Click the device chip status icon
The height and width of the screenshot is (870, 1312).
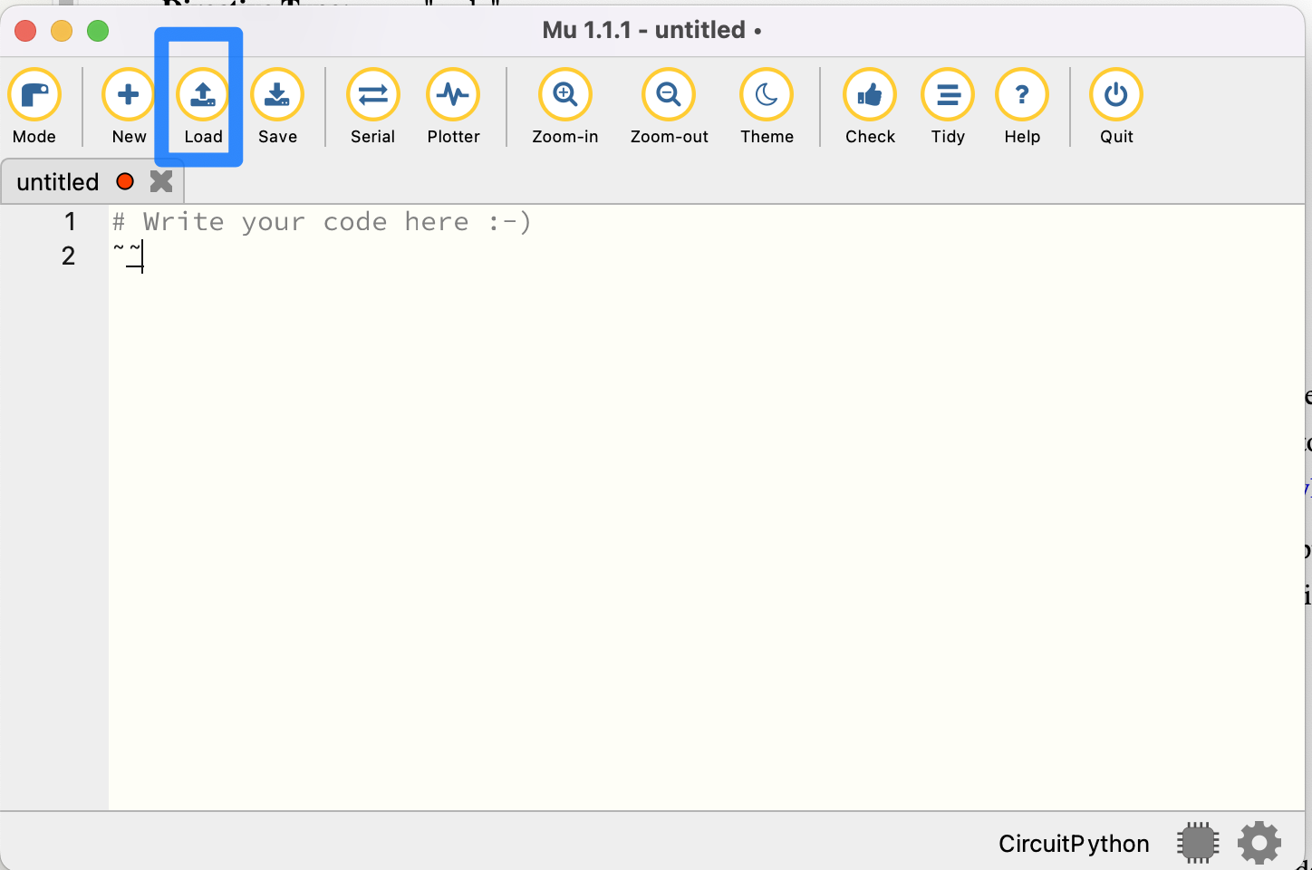click(1198, 844)
